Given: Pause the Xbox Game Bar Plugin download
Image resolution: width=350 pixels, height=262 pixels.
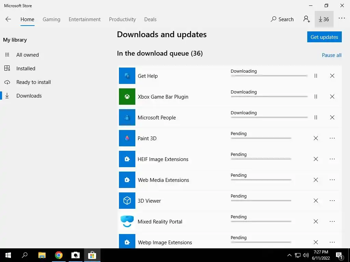Looking at the screenshot, I should tap(315, 97).
